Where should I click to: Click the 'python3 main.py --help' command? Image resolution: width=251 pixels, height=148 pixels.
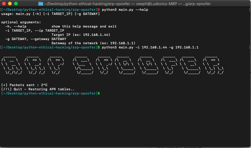[125, 10]
